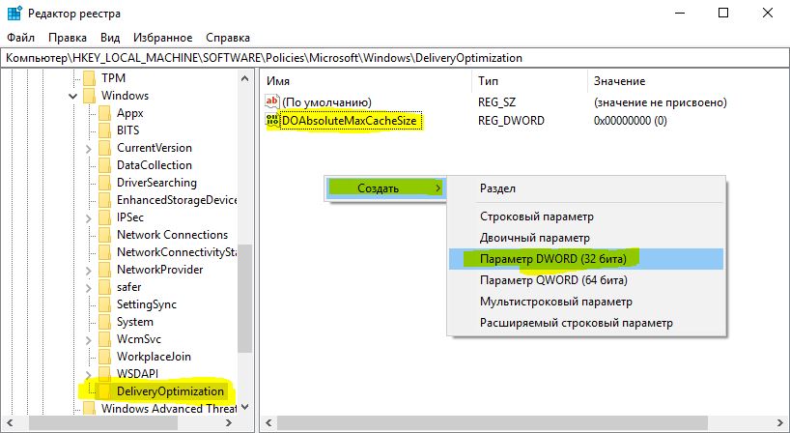Viewport: 790px width, 433px height.
Task: Open the Вид menu
Action: pos(110,38)
